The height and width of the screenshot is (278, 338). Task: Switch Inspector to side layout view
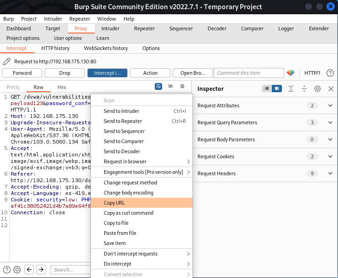(277, 89)
